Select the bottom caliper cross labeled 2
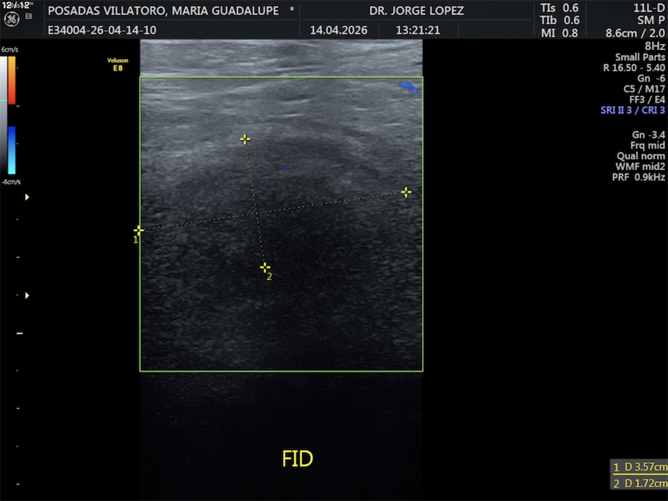Viewport: 668px width, 501px height. [265, 267]
